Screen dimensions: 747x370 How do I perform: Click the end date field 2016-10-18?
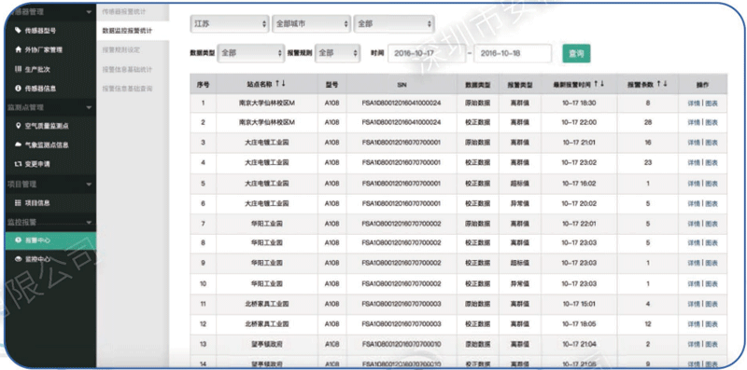coord(513,53)
